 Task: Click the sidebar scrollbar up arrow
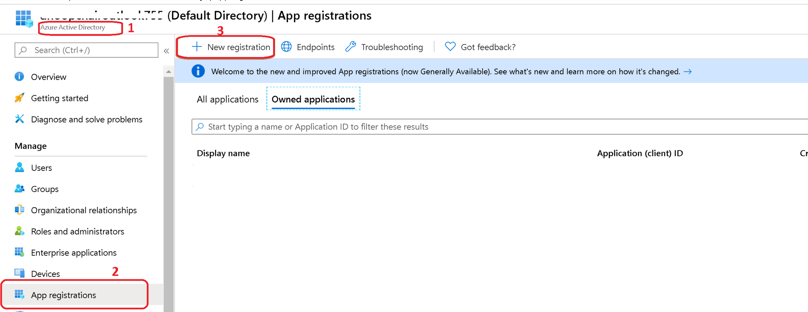click(168, 72)
